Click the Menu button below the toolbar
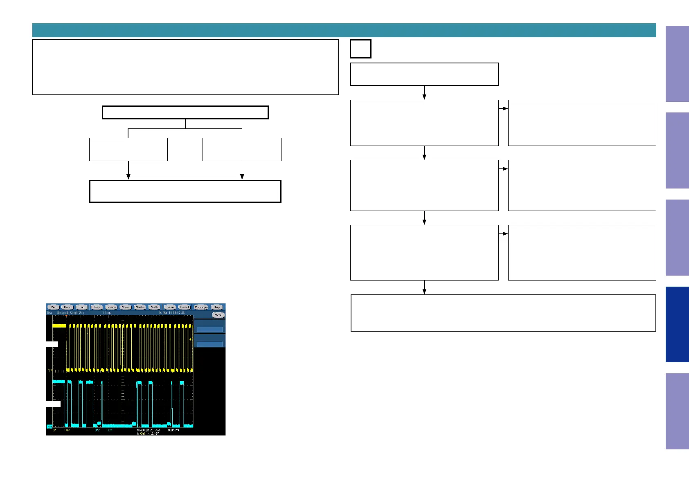Viewport: 689px width, 487px height. 218,315
